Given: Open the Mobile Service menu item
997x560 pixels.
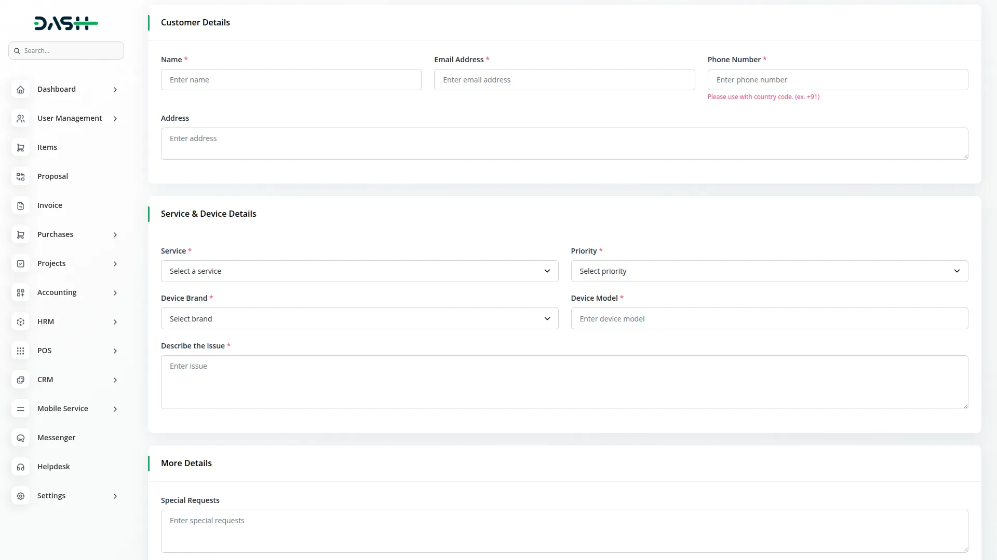Looking at the screenshot, I should pyautogui.click(x=62, y=409).
